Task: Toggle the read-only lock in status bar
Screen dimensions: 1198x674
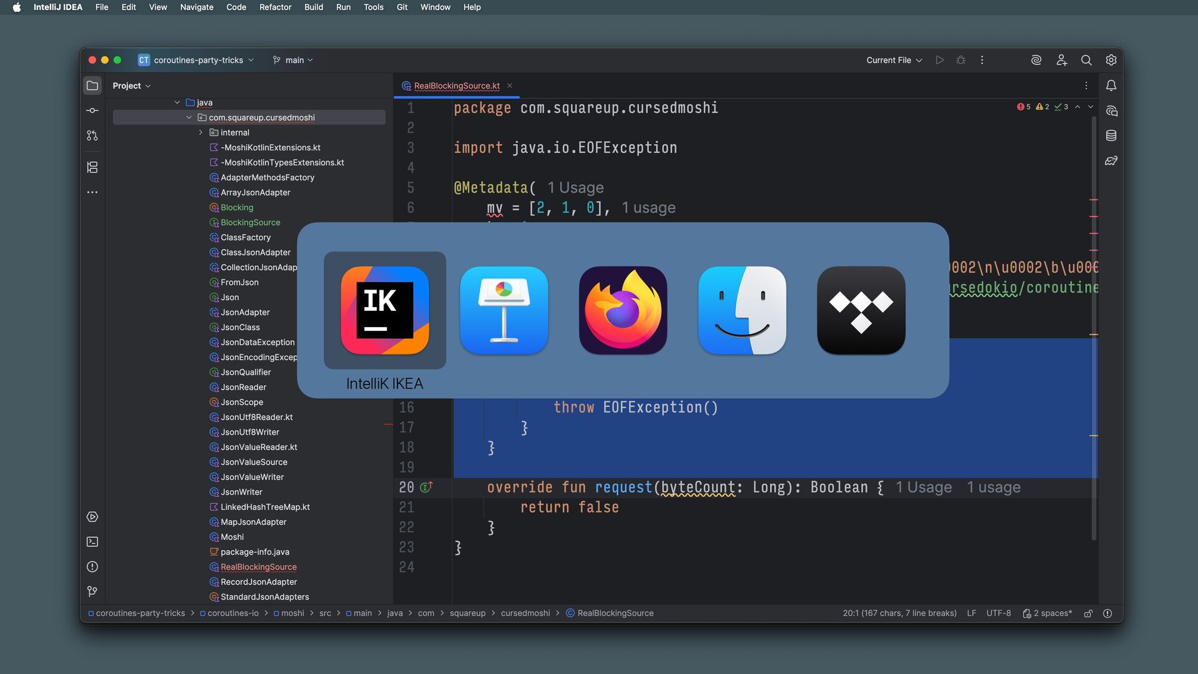Action: 1088,613
